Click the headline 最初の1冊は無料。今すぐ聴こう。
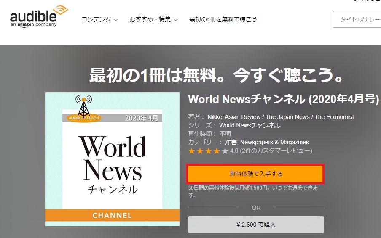This screenshot has height=238, width=381. pyautogui.click(x=216, y=75)
